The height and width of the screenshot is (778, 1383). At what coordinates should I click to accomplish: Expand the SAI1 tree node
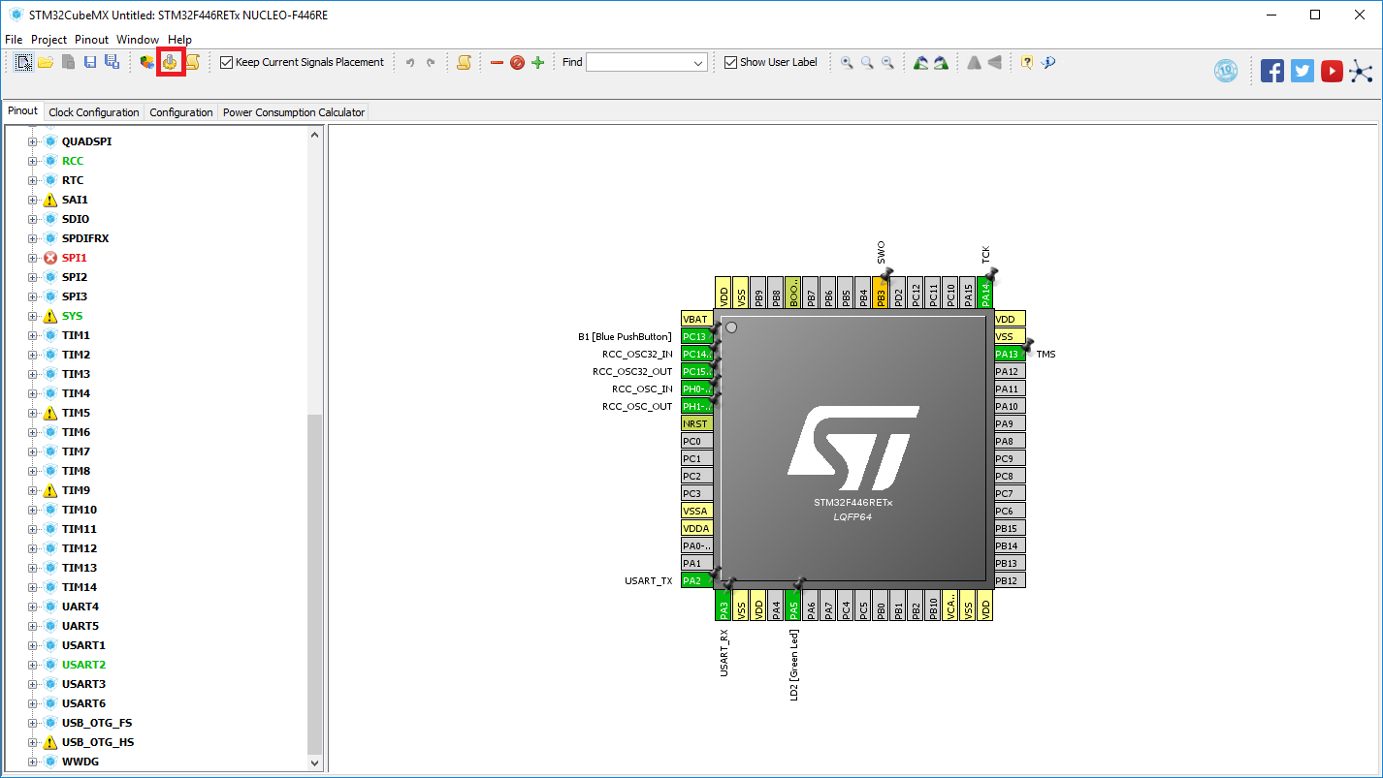coord(32,200)
